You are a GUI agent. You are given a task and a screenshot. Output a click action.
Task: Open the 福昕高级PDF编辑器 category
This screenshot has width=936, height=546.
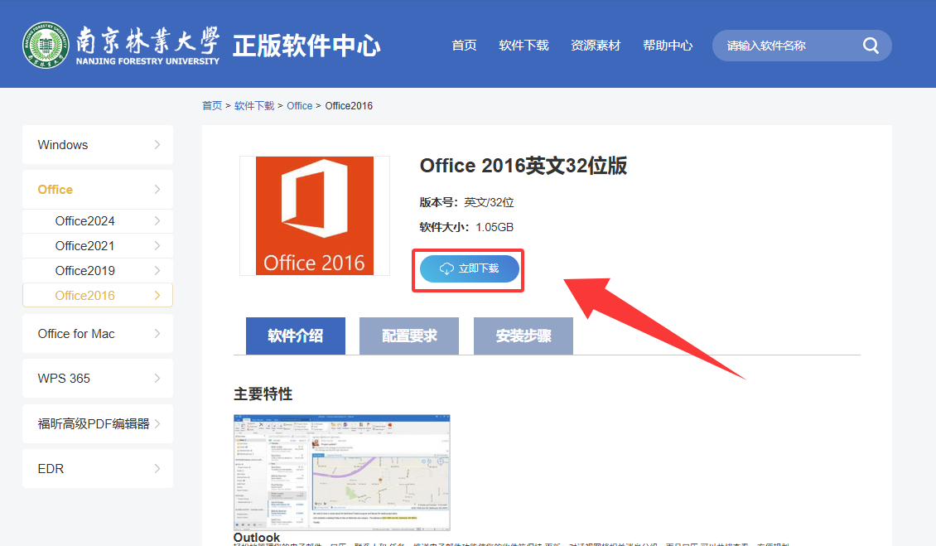98,423
